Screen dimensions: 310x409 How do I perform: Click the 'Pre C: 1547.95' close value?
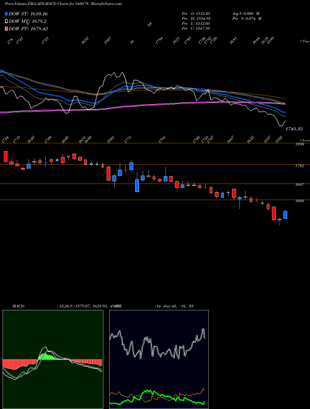pos(196,29)
